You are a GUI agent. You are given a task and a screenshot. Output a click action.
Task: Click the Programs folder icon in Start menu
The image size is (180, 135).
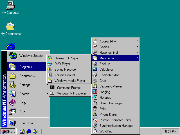point(12,67)
